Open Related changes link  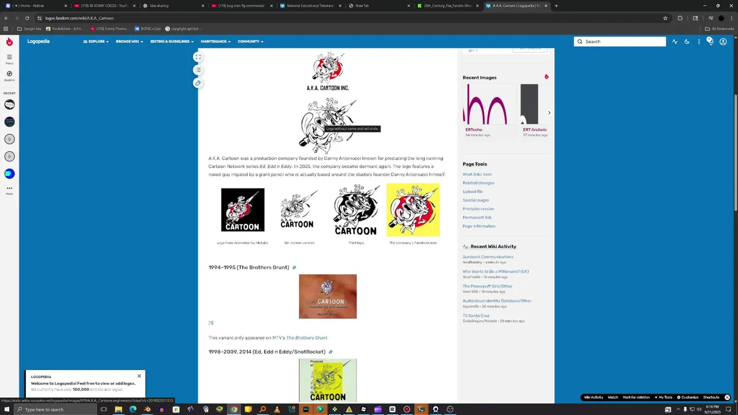479,183
